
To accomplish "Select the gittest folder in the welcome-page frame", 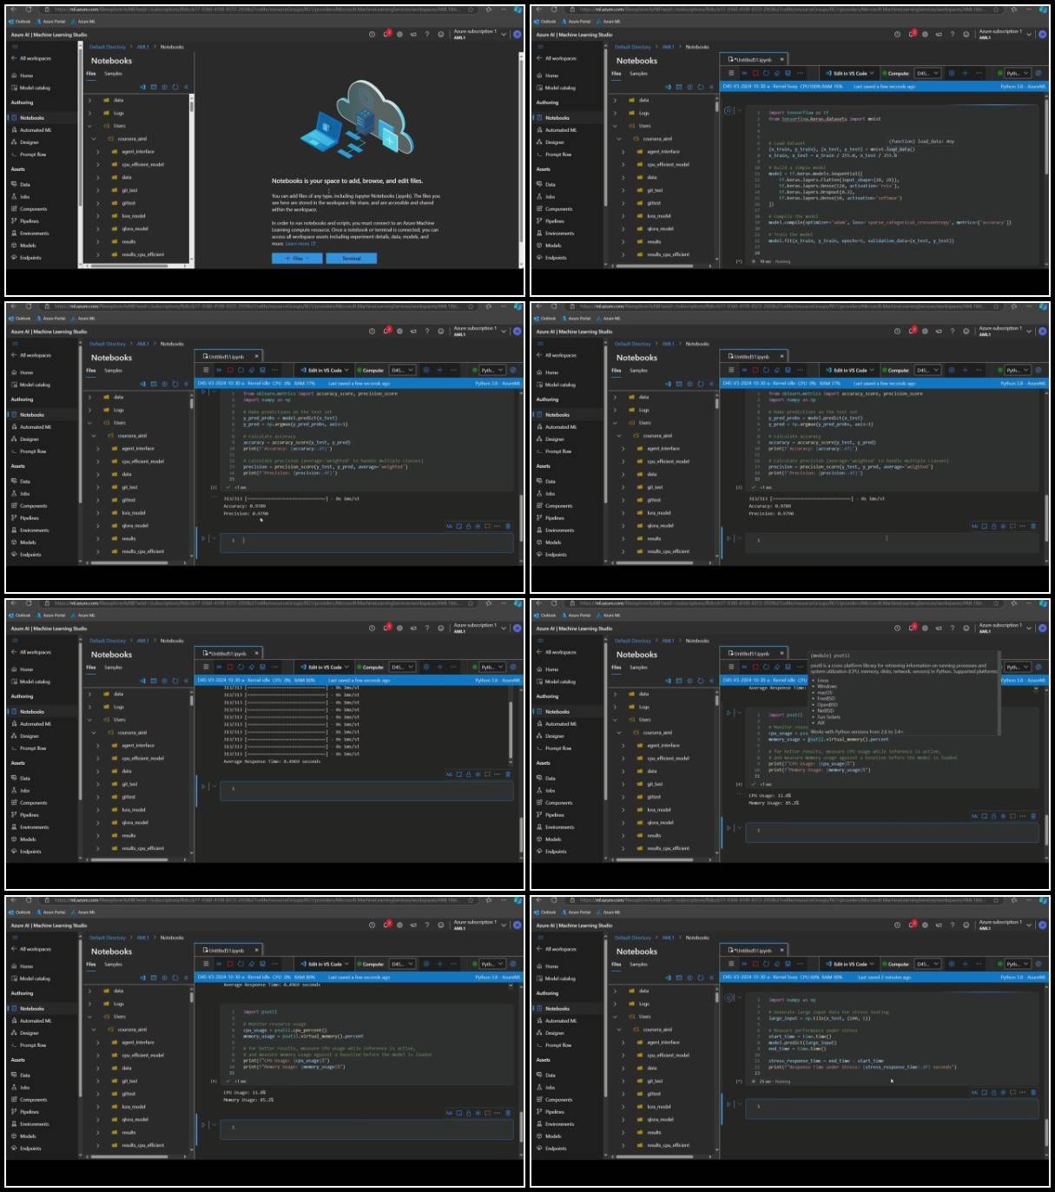I will click(129, 203).
